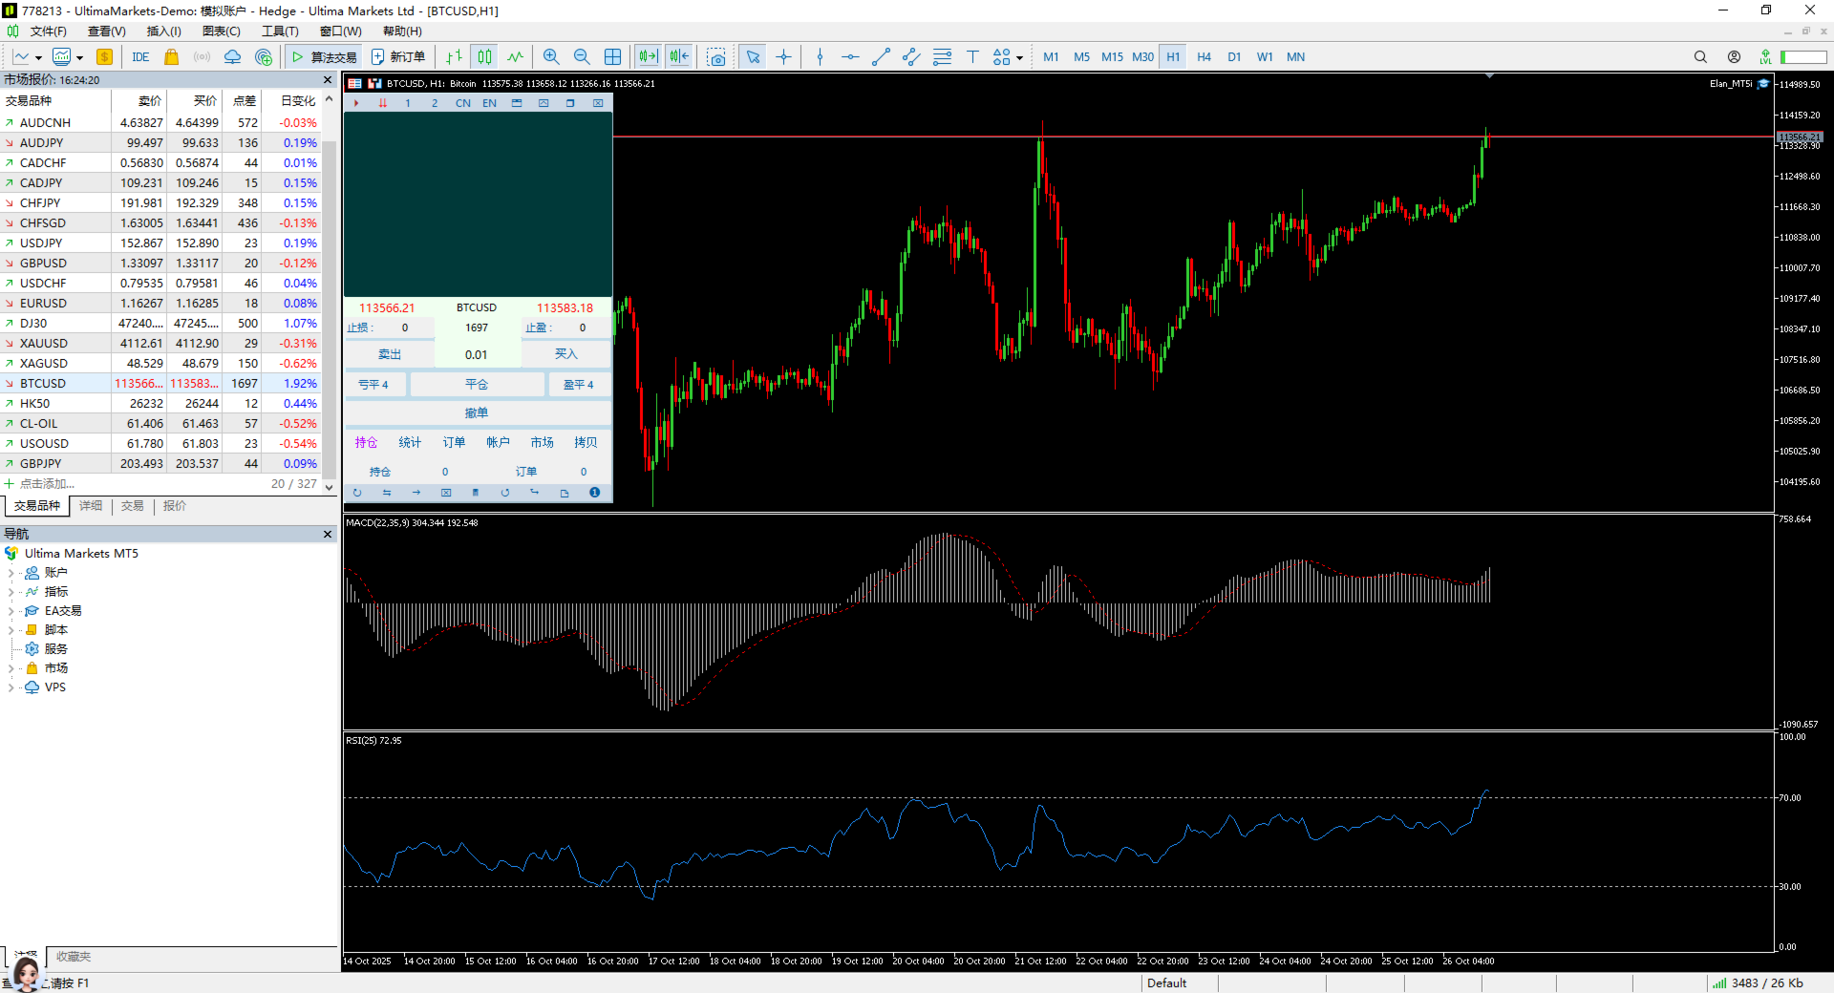Switch chart to line chart mode

tap(515, 57)
